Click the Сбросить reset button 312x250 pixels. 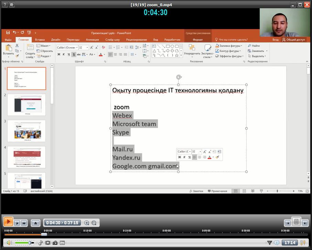point(45,51)
